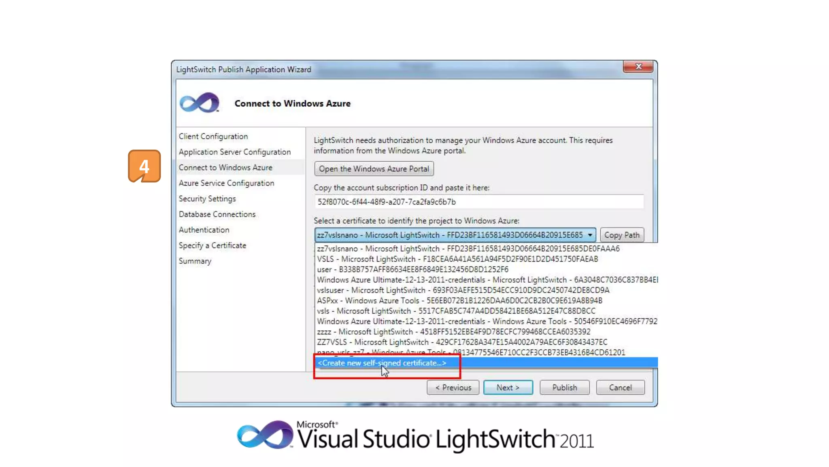Image resolution: width=829 pixels, height=467 pixels.
Task: Select the zzzz Microsoft LightSwitch certificate
Action: pyautogui.click(x=453, y=332)
